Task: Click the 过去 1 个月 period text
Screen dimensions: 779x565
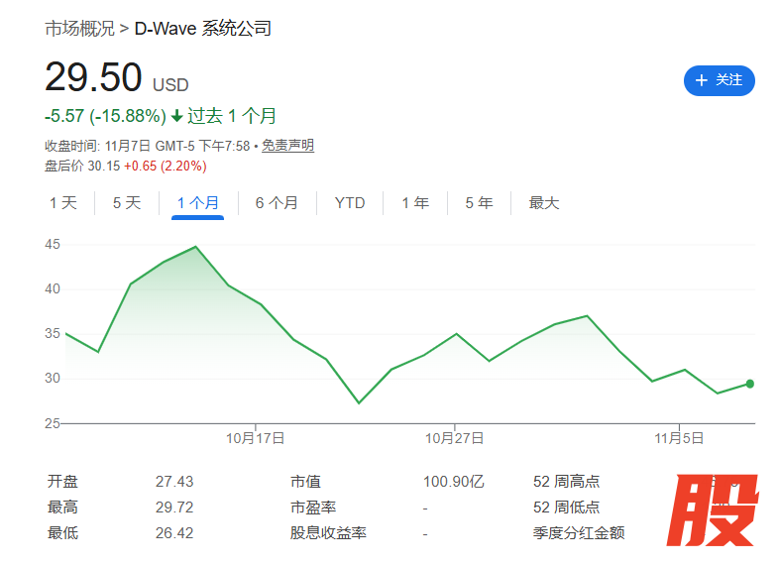Action: [x=232, y=116]
